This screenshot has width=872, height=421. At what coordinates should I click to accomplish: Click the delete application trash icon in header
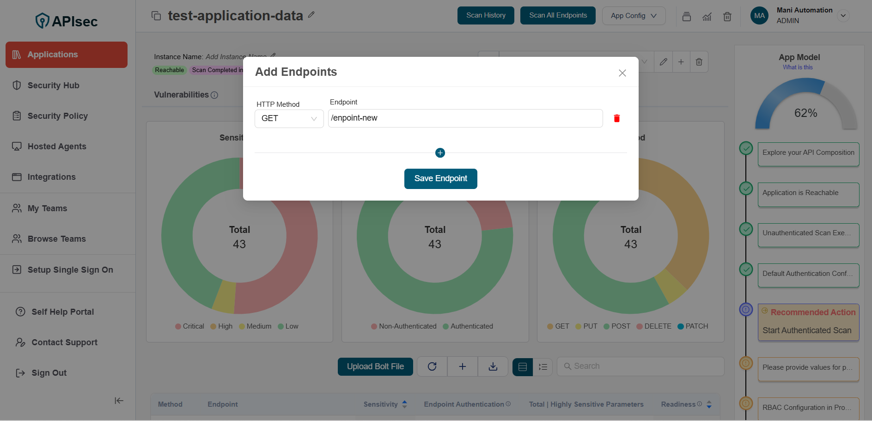coord(727,16)
